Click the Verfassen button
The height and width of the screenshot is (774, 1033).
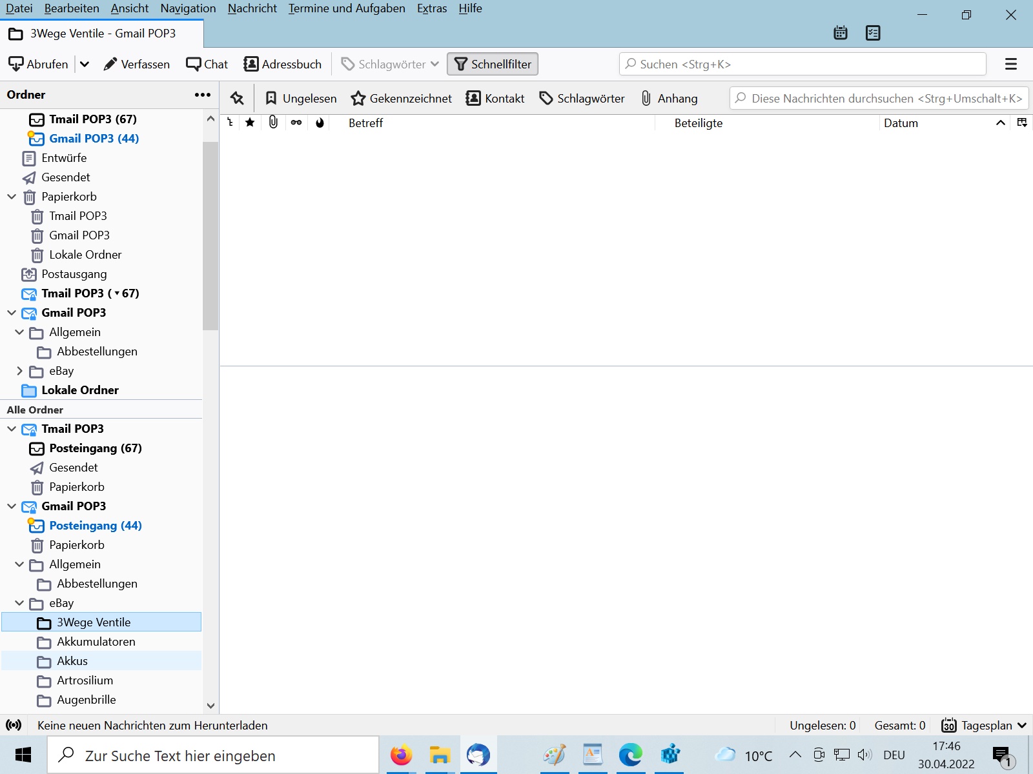click(137, 64)
